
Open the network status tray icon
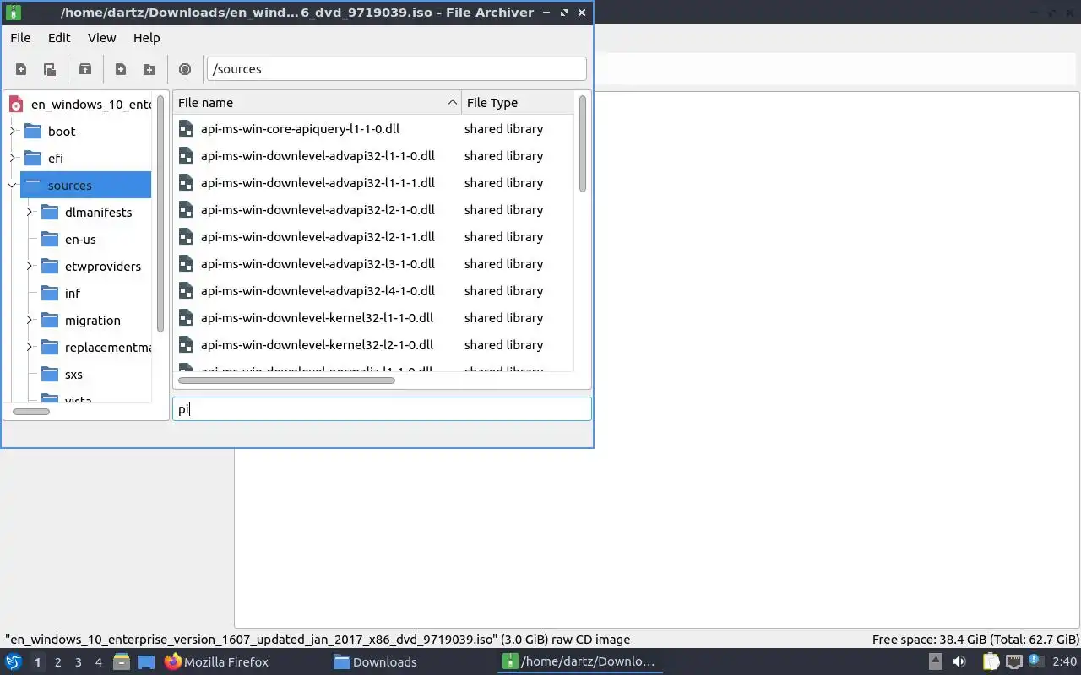pyautogui.click(x=1013, y=662)
